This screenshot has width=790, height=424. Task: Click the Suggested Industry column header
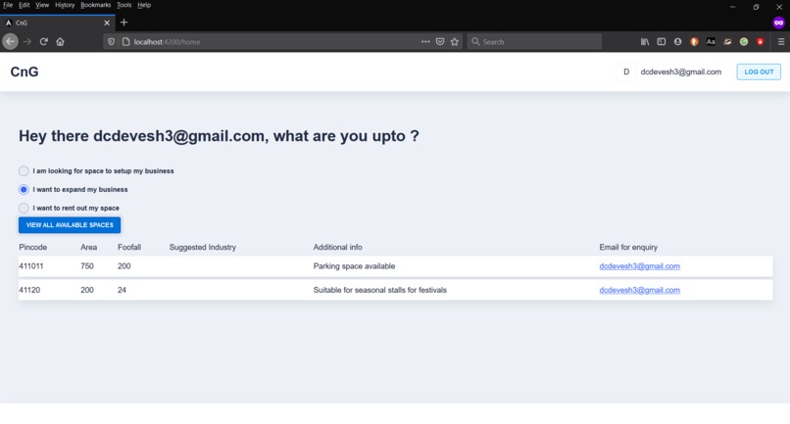point(203,247)
